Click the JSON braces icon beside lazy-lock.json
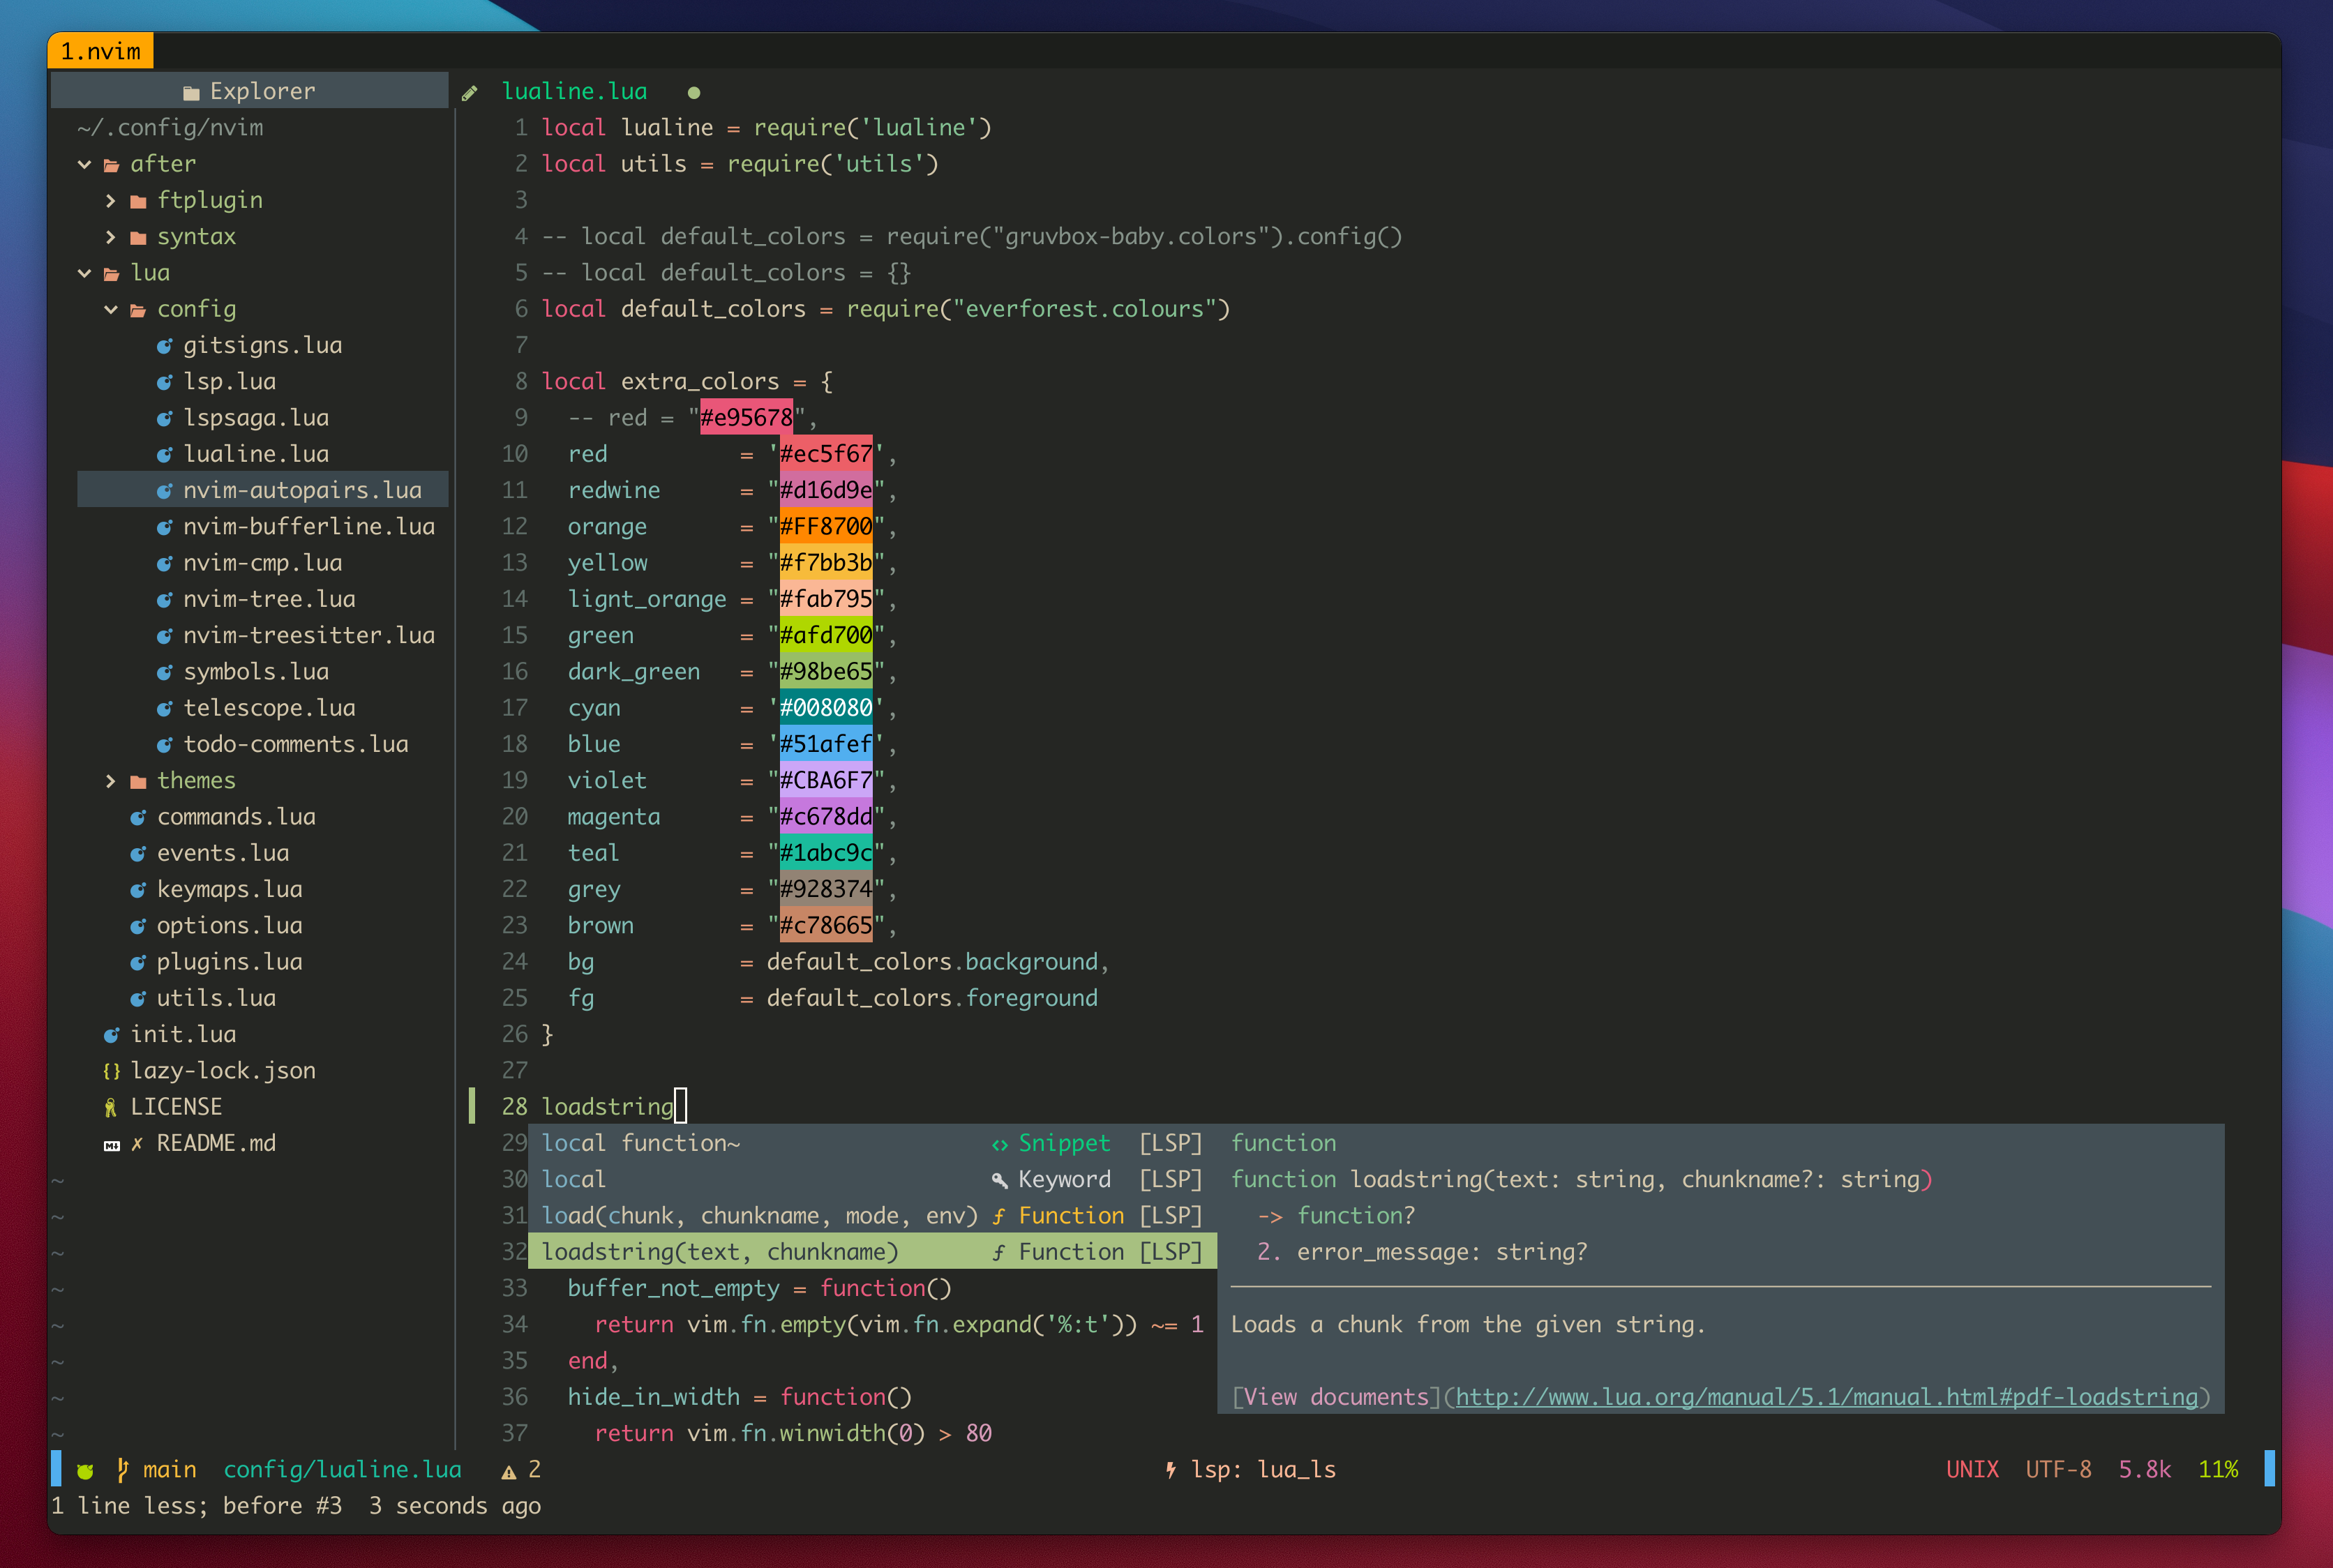Image resolution: width=2333 pixels, height=1568 pixels. click(111, 1071)
